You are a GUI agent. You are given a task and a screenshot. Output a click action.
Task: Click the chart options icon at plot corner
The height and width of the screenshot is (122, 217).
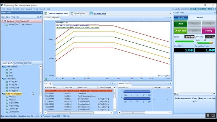click(46, 79)
